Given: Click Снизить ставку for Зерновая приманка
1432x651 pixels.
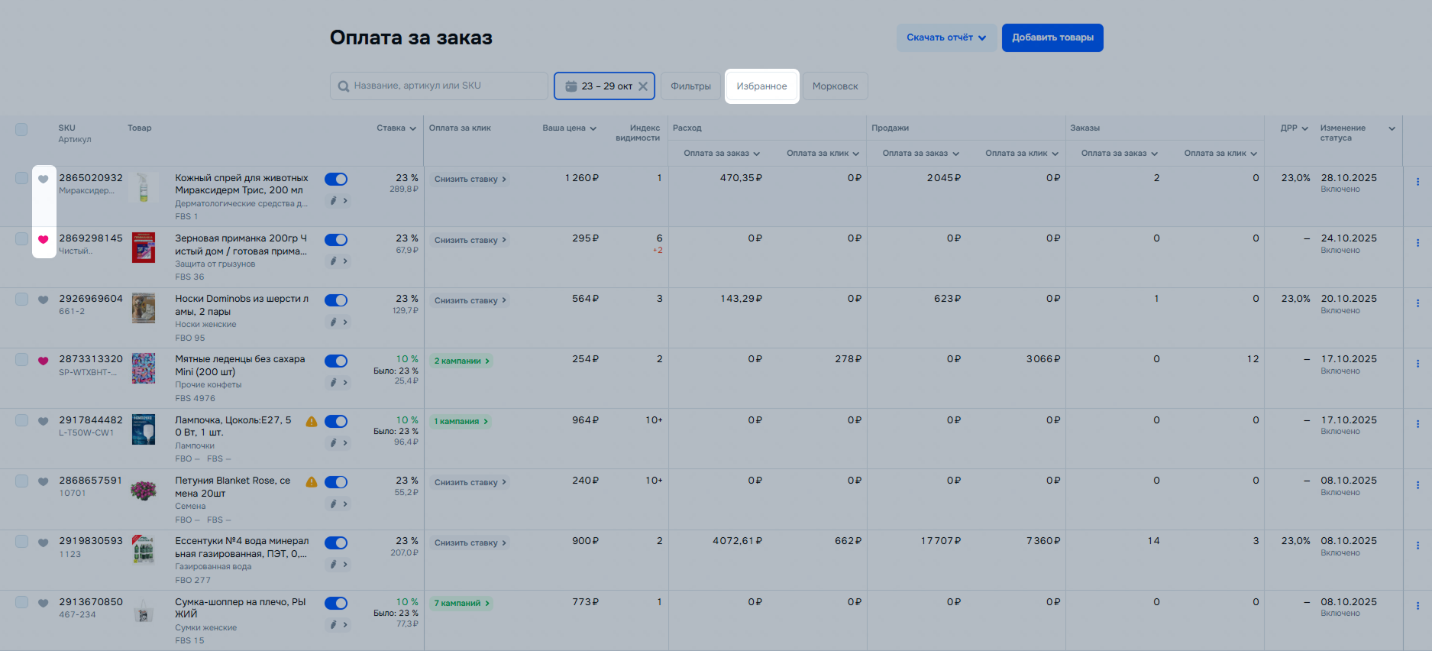Looking at the screenshot, I should tap(470, 240).
